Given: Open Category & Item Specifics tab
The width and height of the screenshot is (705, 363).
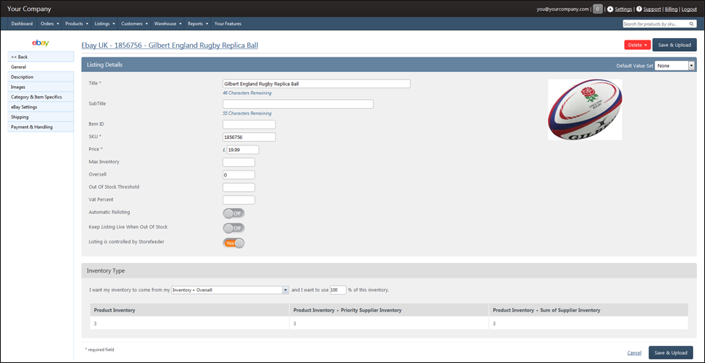Looking at the screenshot, I should point(40,97).
